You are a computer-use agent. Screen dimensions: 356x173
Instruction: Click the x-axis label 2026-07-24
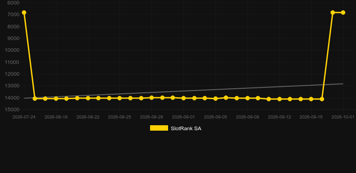click(x=24, y=117)
